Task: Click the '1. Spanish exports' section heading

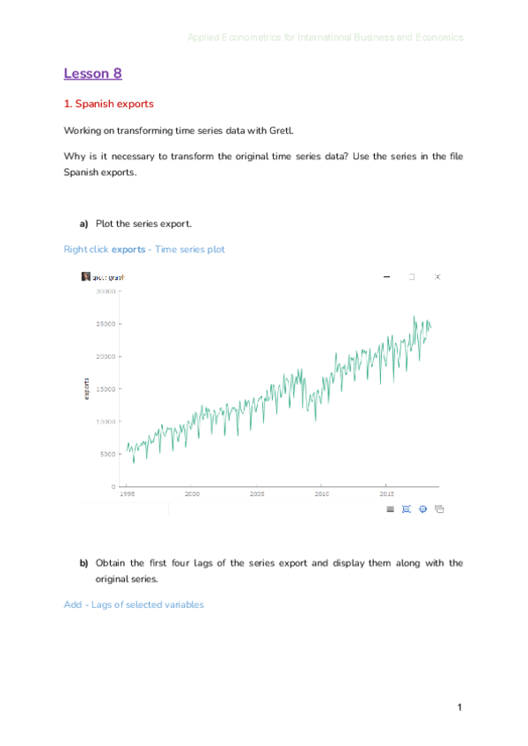Action: tap(109, 104)
